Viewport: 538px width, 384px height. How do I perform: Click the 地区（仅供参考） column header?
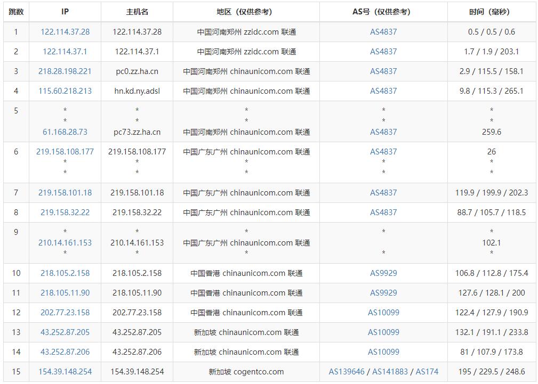(x=246, y=12)
